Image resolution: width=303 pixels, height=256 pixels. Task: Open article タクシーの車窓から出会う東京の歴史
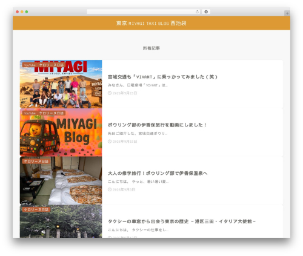tap(182, 222)
